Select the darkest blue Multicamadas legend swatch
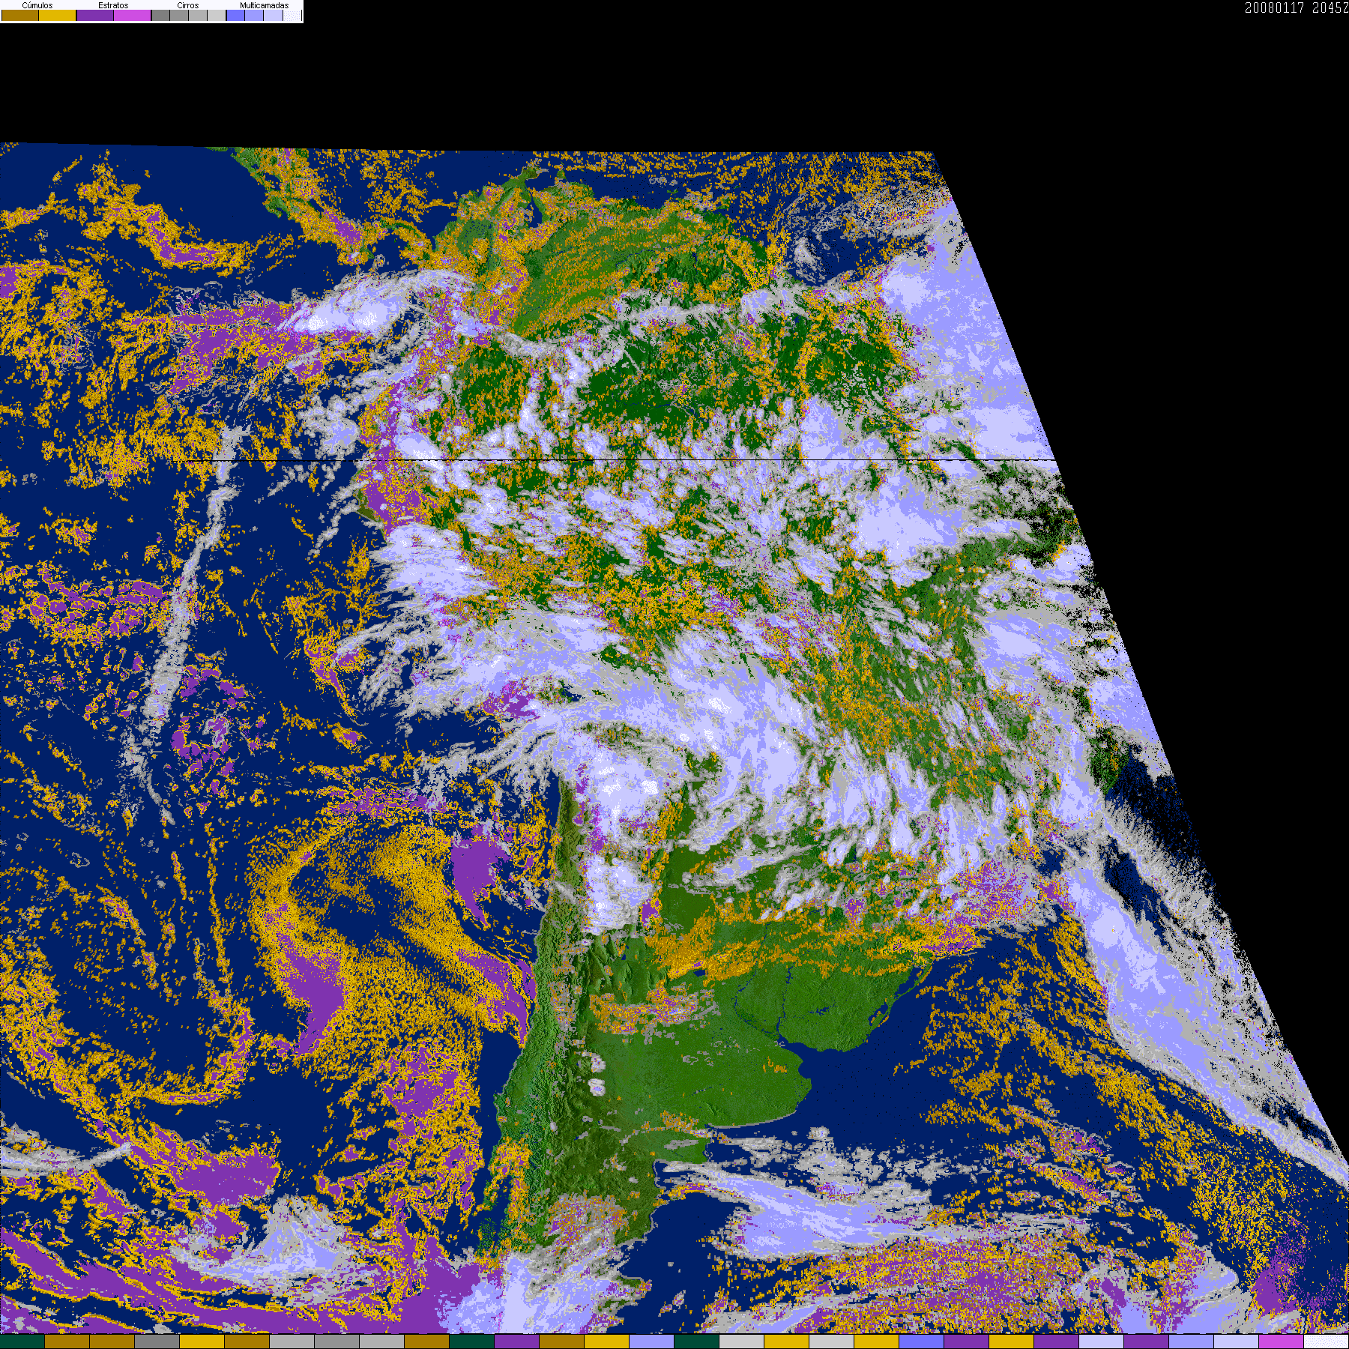Image resolution: width=1349 pixels, height=1349 pixels. (235, 16)
